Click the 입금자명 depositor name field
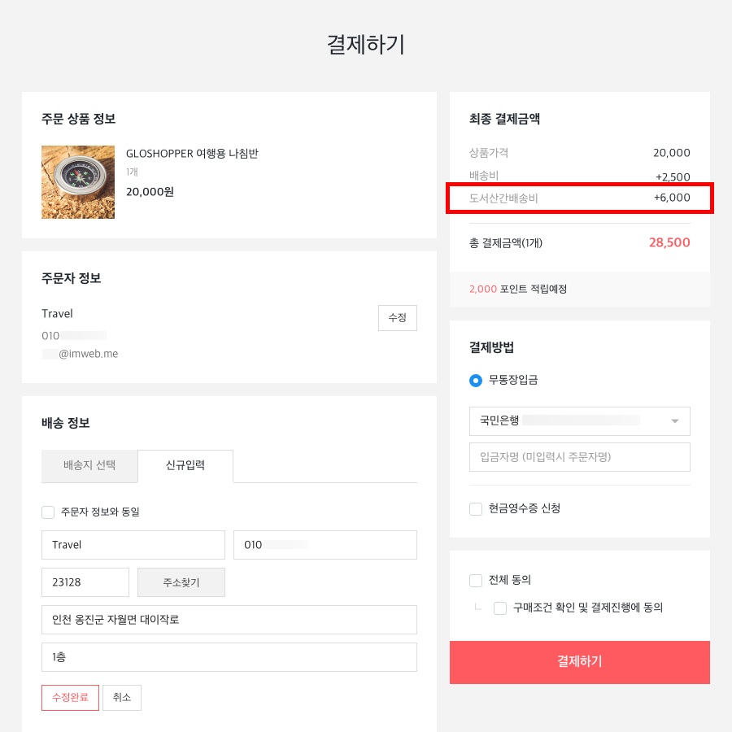 pos(579,457)
